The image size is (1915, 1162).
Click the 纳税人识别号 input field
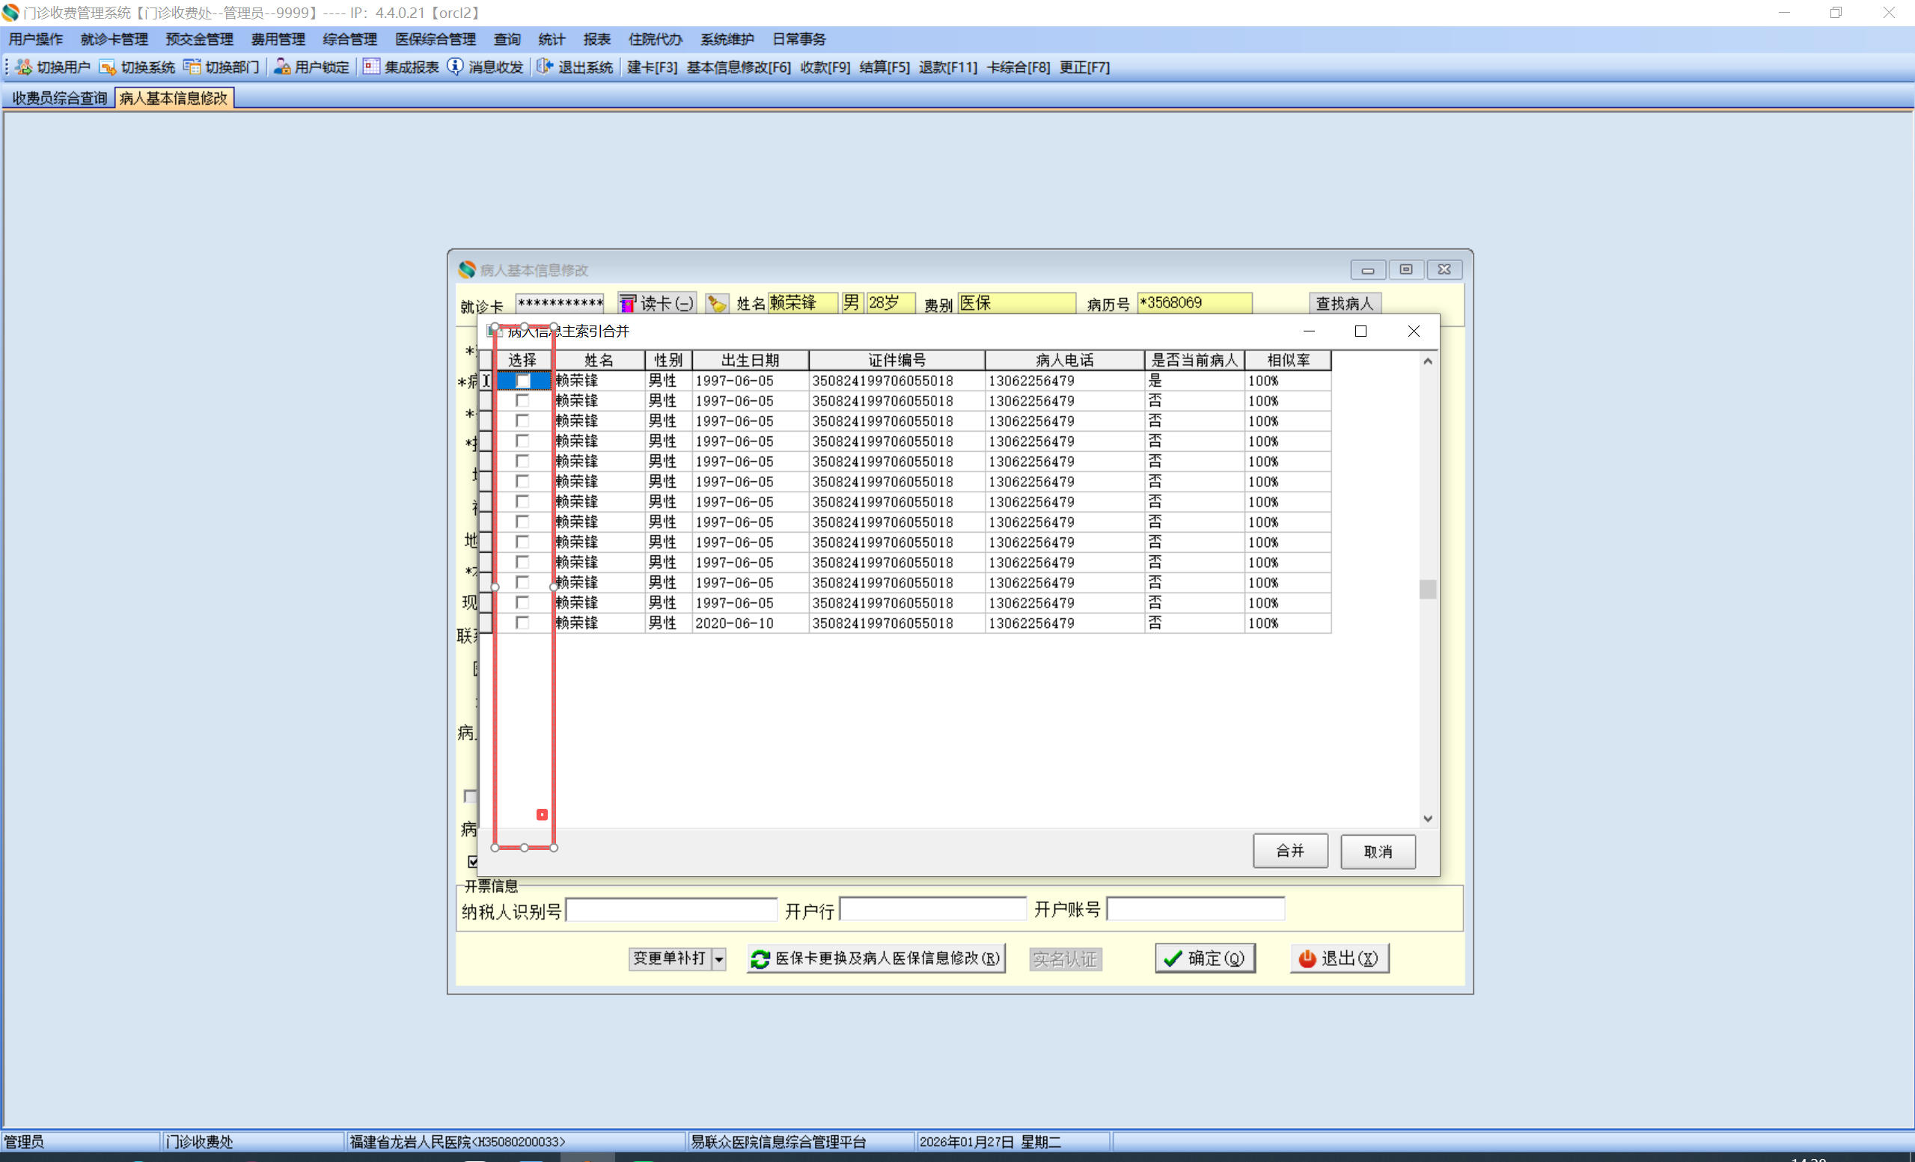(x=671, y=909)
